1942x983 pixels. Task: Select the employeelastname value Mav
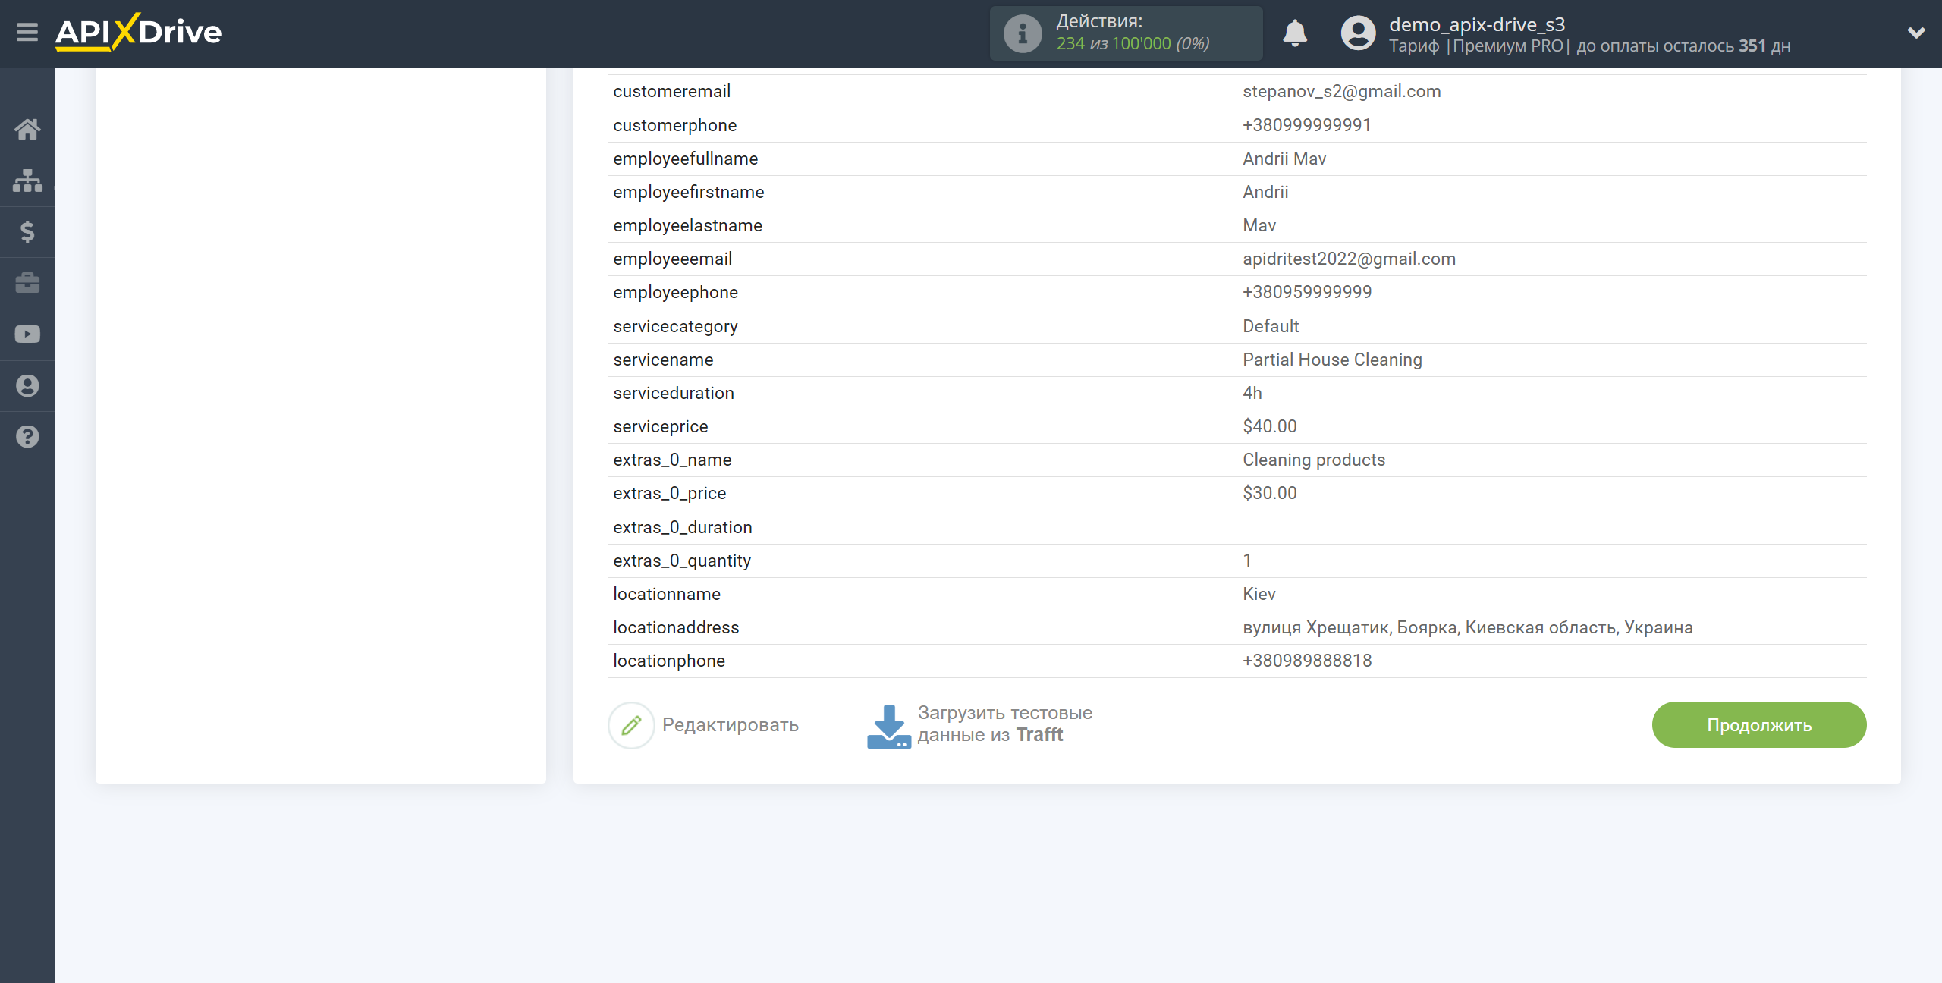[x=1259, y=225]
